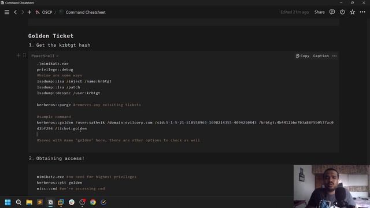The height and width of the screenshot is (208, 370).
Task: Click the 'misc::cmd' code line
Action: coord(47,188)
